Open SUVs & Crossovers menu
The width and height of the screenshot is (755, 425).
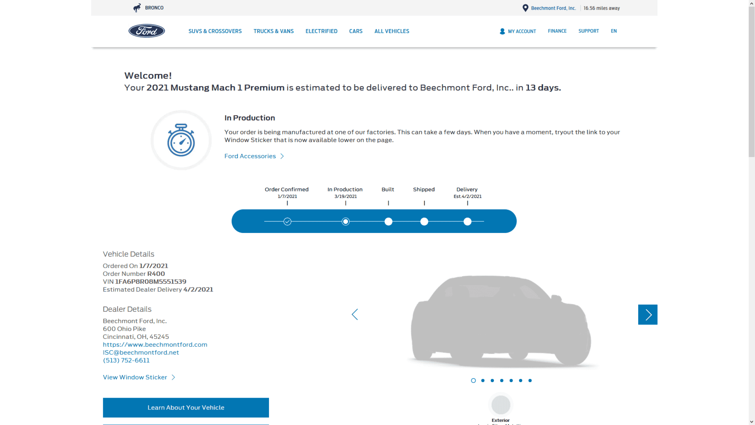point(215,31)
